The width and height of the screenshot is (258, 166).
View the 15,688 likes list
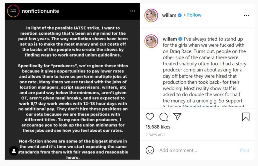[158, 127]
